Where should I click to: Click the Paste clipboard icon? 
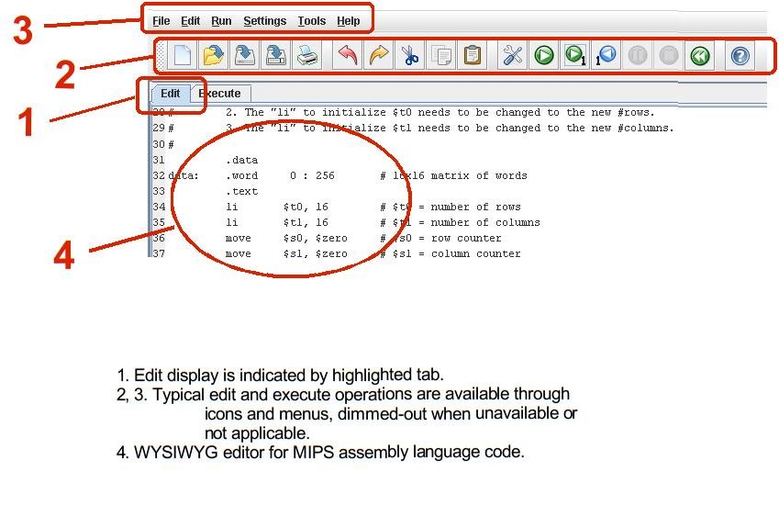pyautogui.click(x=472, y=55)
